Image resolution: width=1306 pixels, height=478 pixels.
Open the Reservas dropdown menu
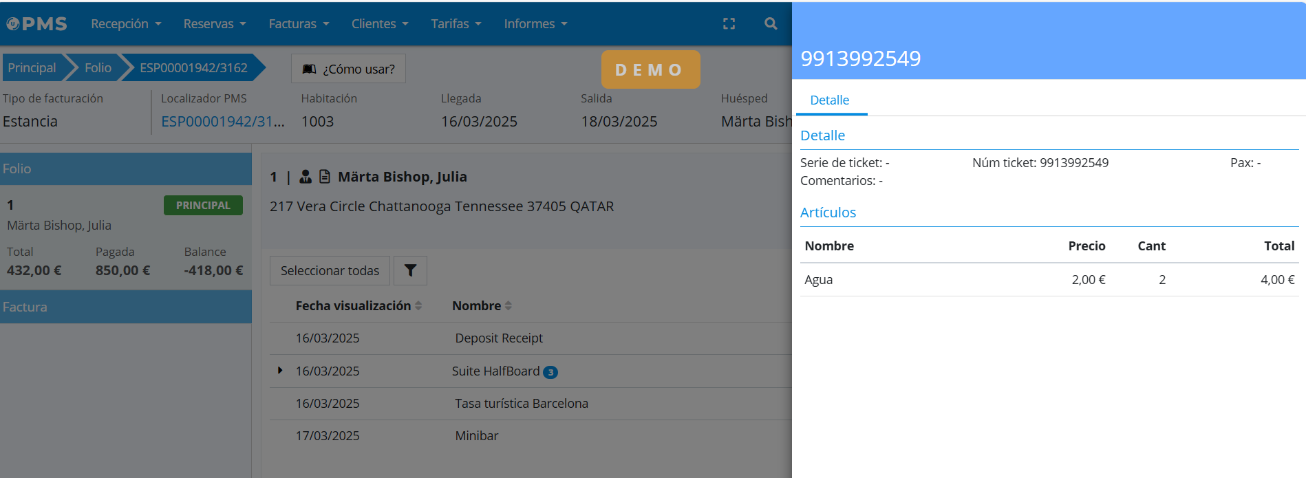coord(214,24)
